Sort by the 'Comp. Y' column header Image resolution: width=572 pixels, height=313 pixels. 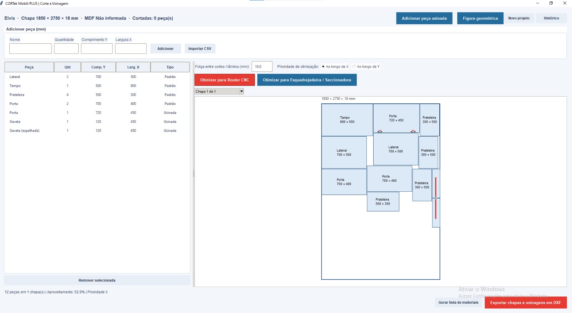click(98, 67)
